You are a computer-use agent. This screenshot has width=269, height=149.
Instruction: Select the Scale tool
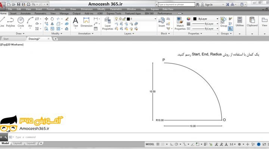(x=52, y=29)
